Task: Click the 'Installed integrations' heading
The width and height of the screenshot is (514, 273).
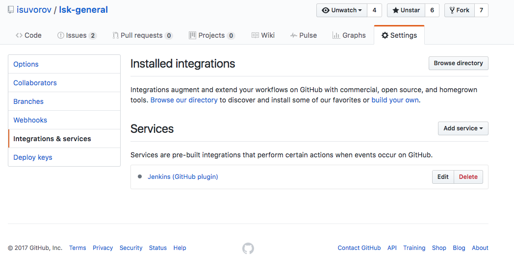Action: pos(182,64)
